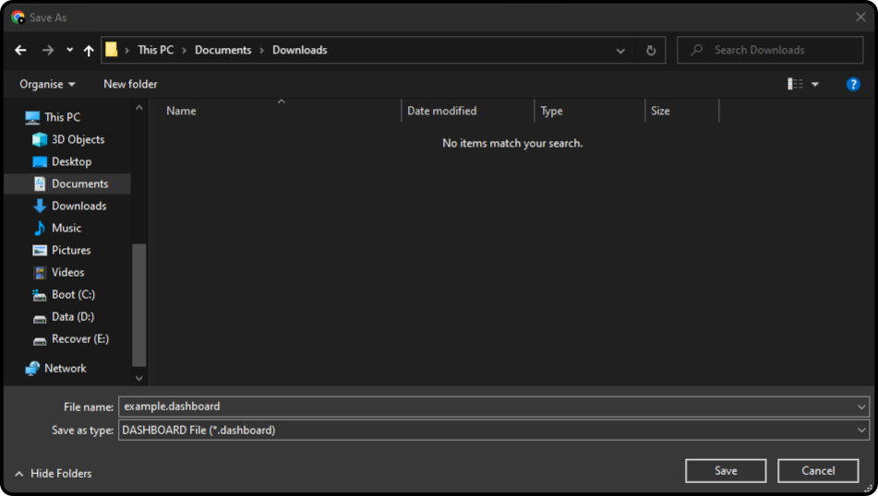Open Data (D:) drive

(73, 316)
